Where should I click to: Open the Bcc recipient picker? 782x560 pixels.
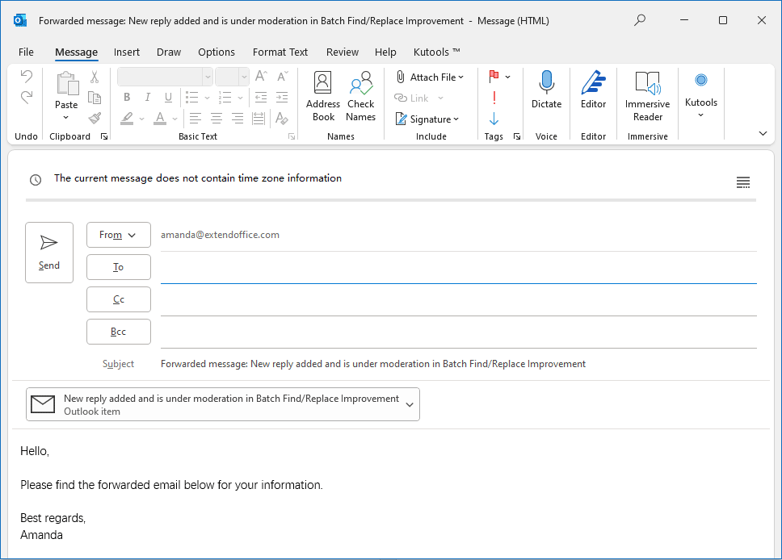tap(118, 331)
